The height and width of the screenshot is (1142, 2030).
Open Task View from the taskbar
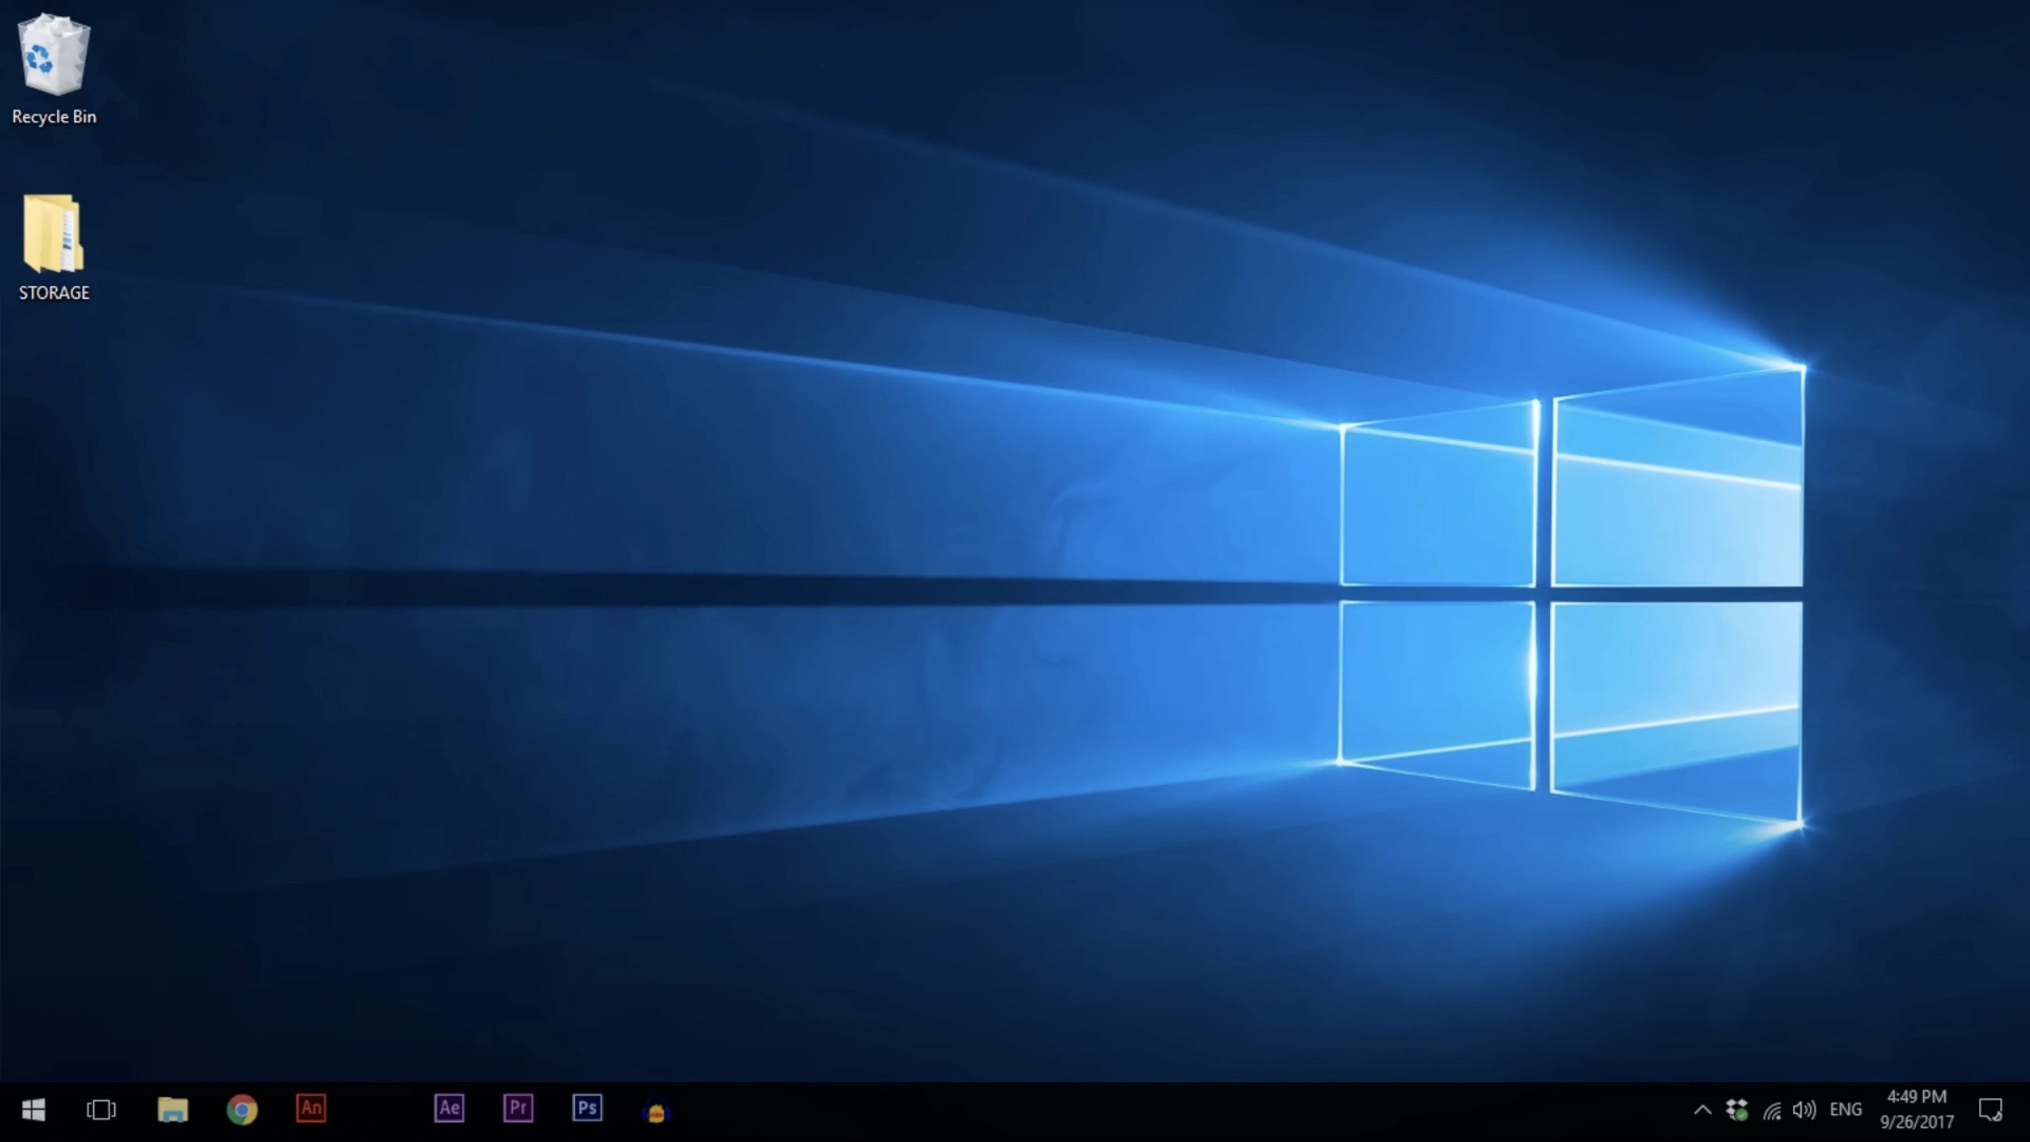pyautogui.click(x=101, y=1110)
